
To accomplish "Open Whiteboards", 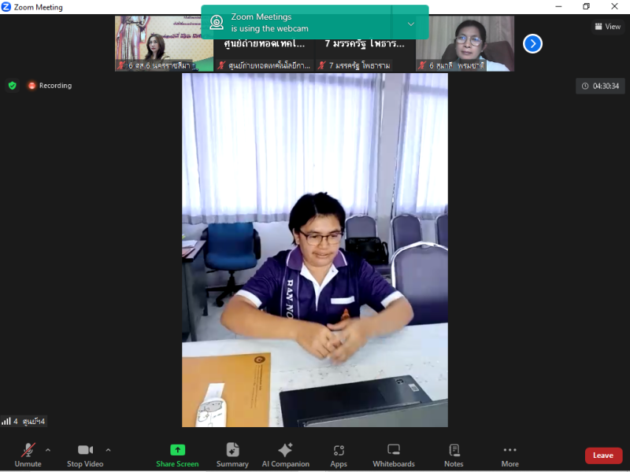I will coord(394,455).
